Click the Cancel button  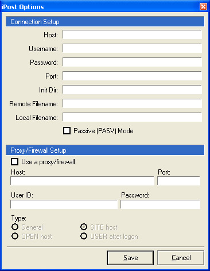pos(181,258)
